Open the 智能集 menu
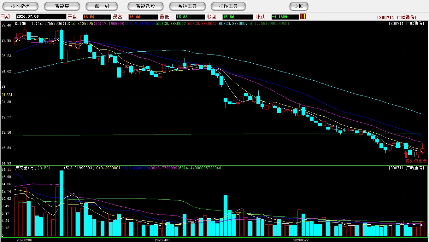Image resolution: width=429 pixels, height=242 pixels. click(62, 6)
